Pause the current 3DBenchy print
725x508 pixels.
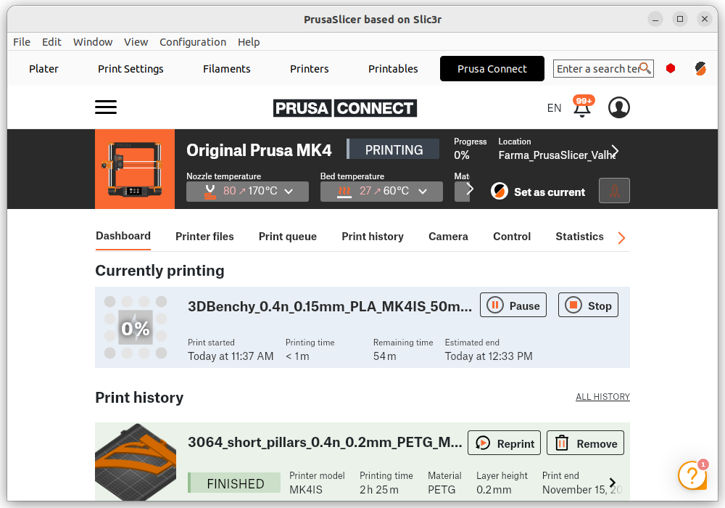pos(513,306)
